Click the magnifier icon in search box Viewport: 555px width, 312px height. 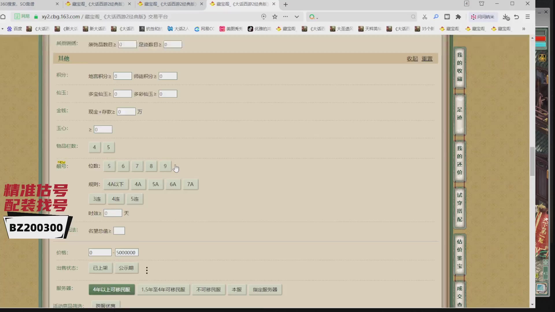(x=413, y=17)
